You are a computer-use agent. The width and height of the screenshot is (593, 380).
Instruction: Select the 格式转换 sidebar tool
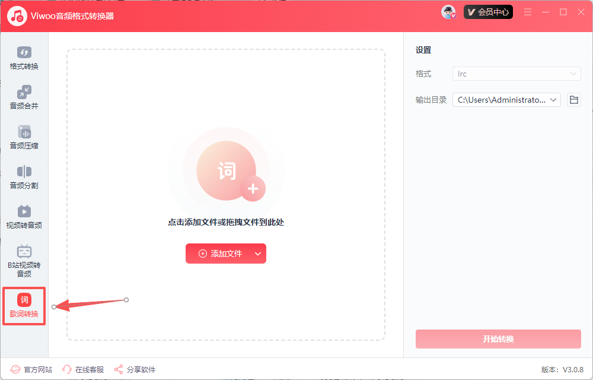[x=24, y=58]
